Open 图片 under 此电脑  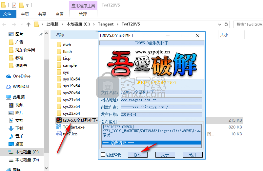[x=19, y=113]
